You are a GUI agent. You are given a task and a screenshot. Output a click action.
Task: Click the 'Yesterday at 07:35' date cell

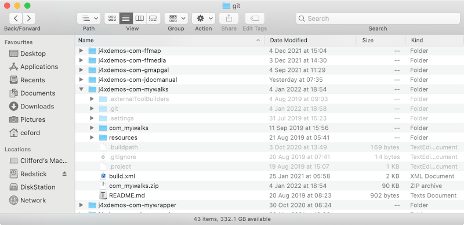296,79
